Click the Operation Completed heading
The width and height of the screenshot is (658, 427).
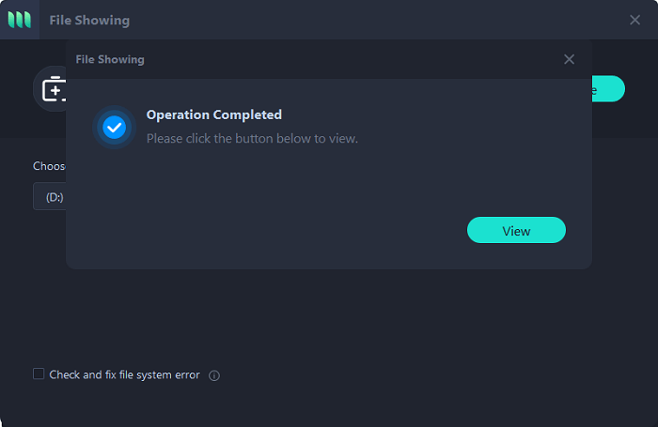coord(213,114)
